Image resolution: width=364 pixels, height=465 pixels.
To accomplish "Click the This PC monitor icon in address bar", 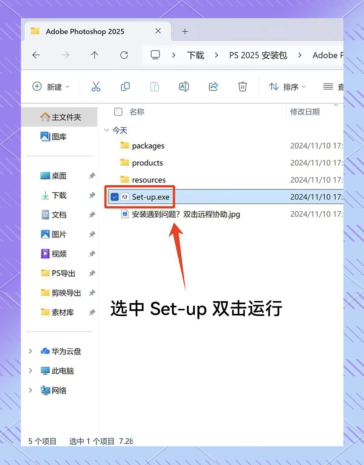I will point(155,55).
